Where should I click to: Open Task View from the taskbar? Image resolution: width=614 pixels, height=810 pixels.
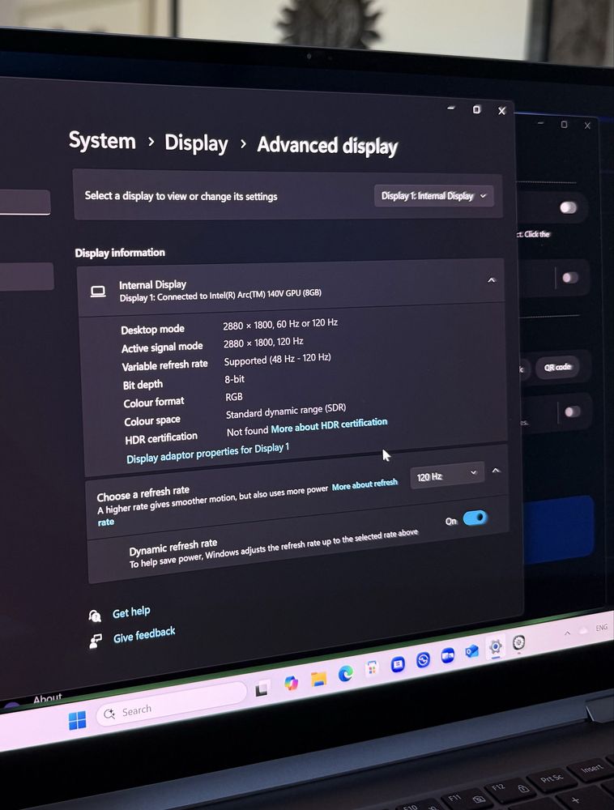click(x=262, y=688)
